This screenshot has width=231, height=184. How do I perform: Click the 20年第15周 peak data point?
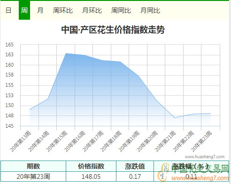coord(66,54)
